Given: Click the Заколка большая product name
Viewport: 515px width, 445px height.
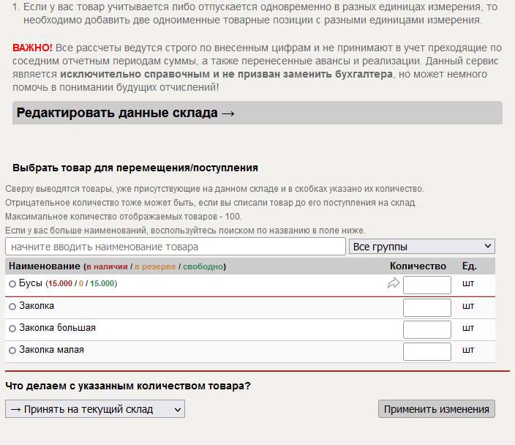Looking at the screenshot, I should [58, 328].
